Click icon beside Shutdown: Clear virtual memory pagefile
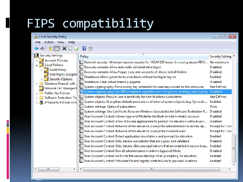The image size is (243, 182). pos(81,82)
